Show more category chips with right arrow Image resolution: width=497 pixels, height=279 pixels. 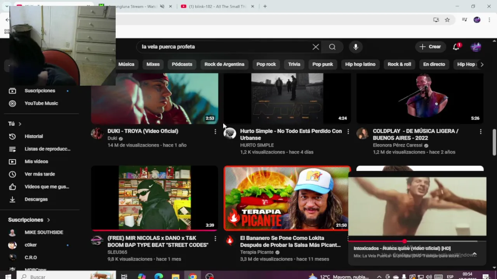482,64
